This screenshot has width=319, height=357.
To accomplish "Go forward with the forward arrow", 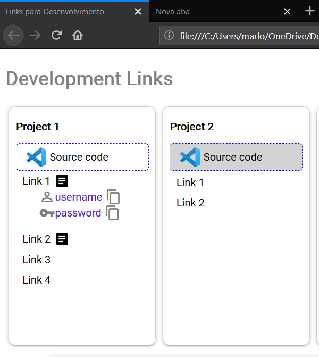I will 35,36.
